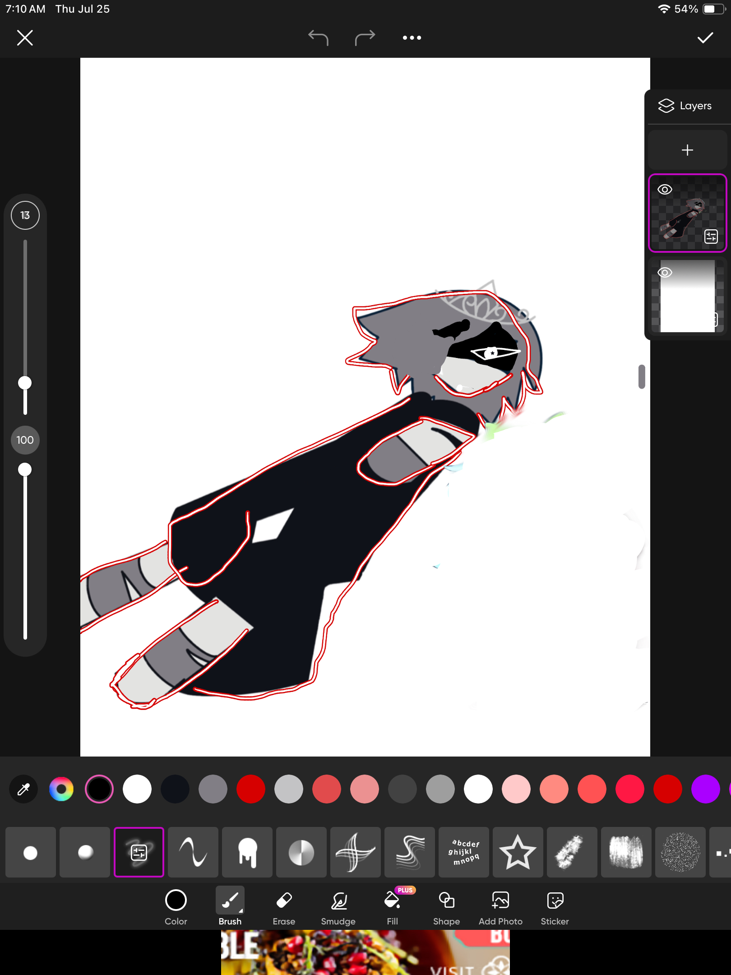731x975 pixels.
Task: Confirm drawing with the checkmark
Action: tap(705, 38)
